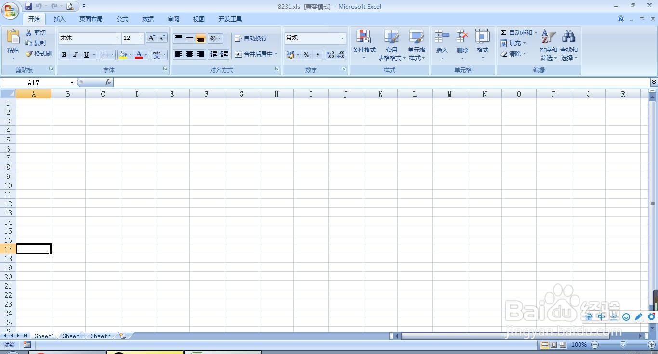
Task: Open Format as Table (套用表格格式)
Action: (x=391, y=45)
